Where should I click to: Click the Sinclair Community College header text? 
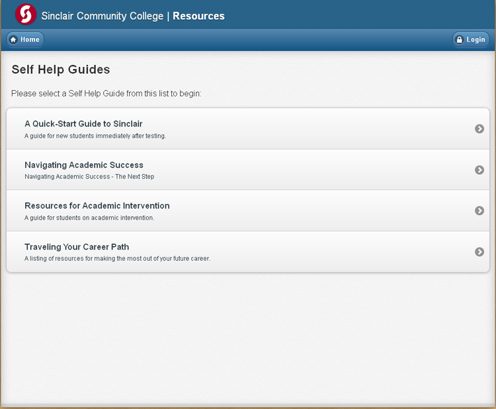click(x=102, y=16)
